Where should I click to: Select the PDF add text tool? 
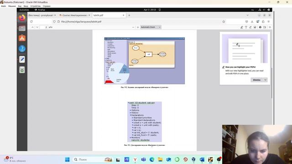(246, 27)
